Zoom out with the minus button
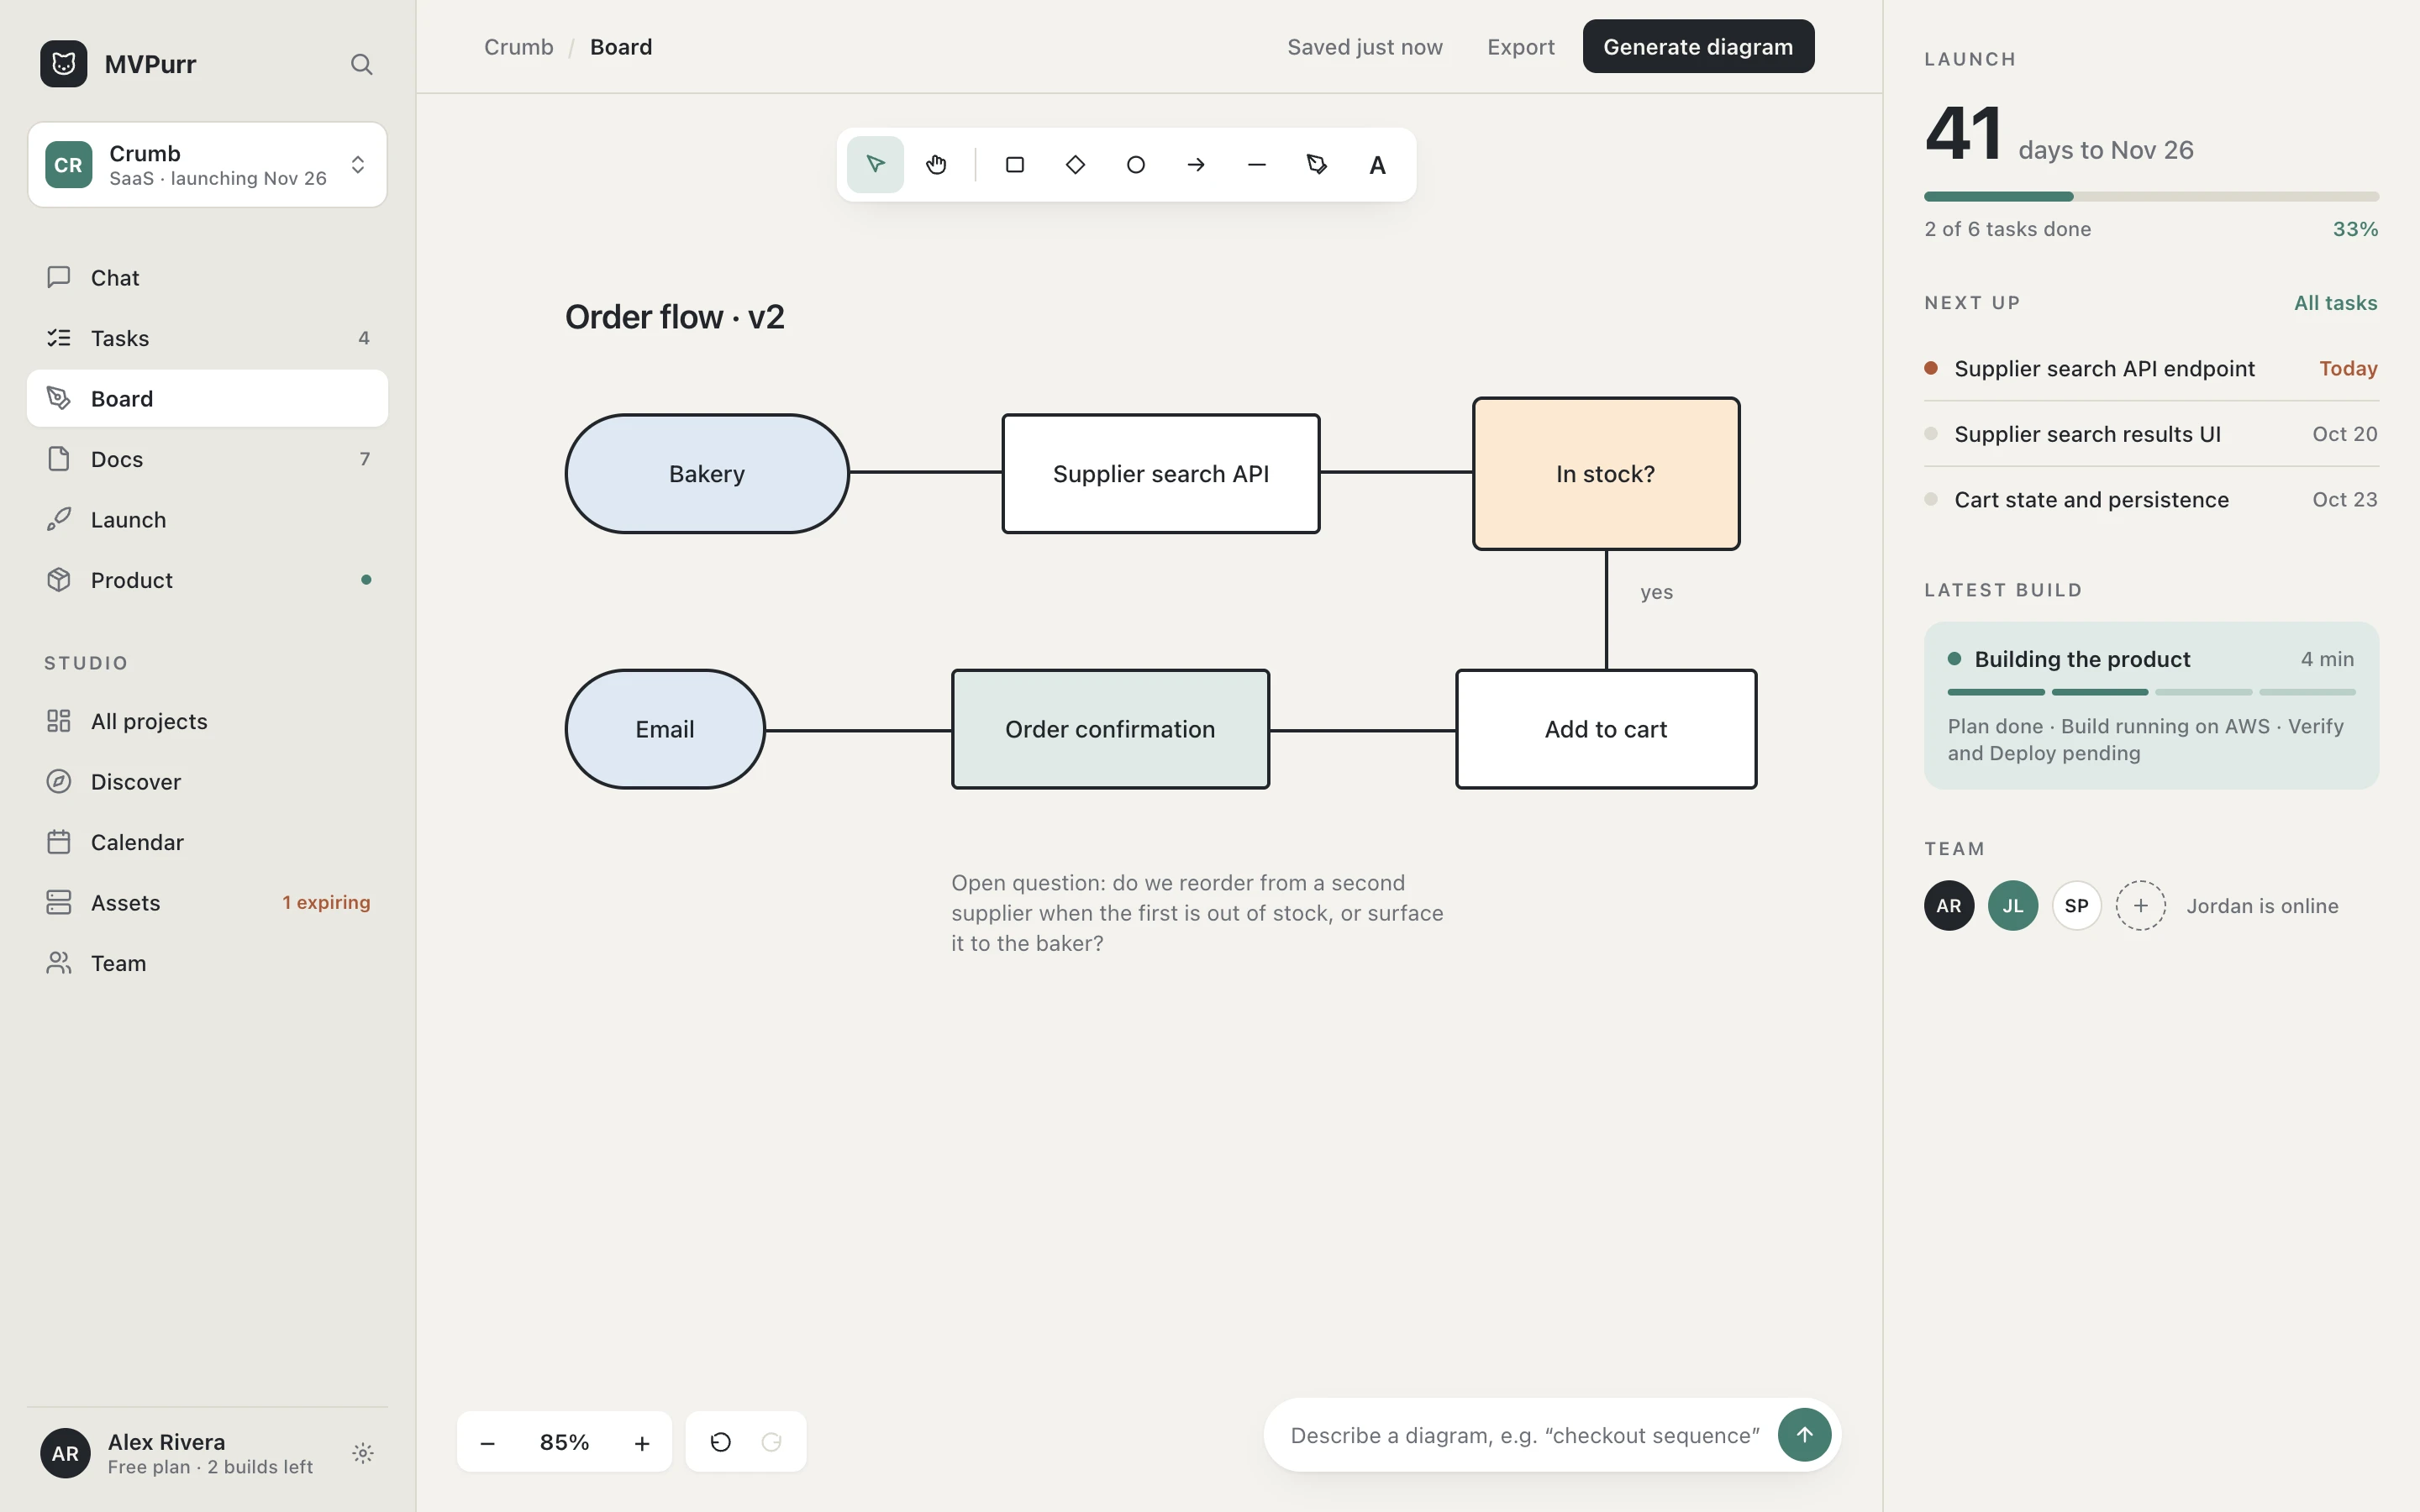Viewport: 2420px width, 1512px height. click(488, 1442)
